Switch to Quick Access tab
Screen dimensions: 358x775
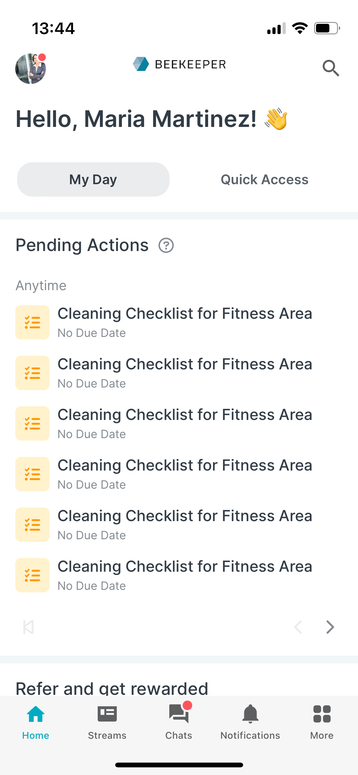click(x=265, y=179)
